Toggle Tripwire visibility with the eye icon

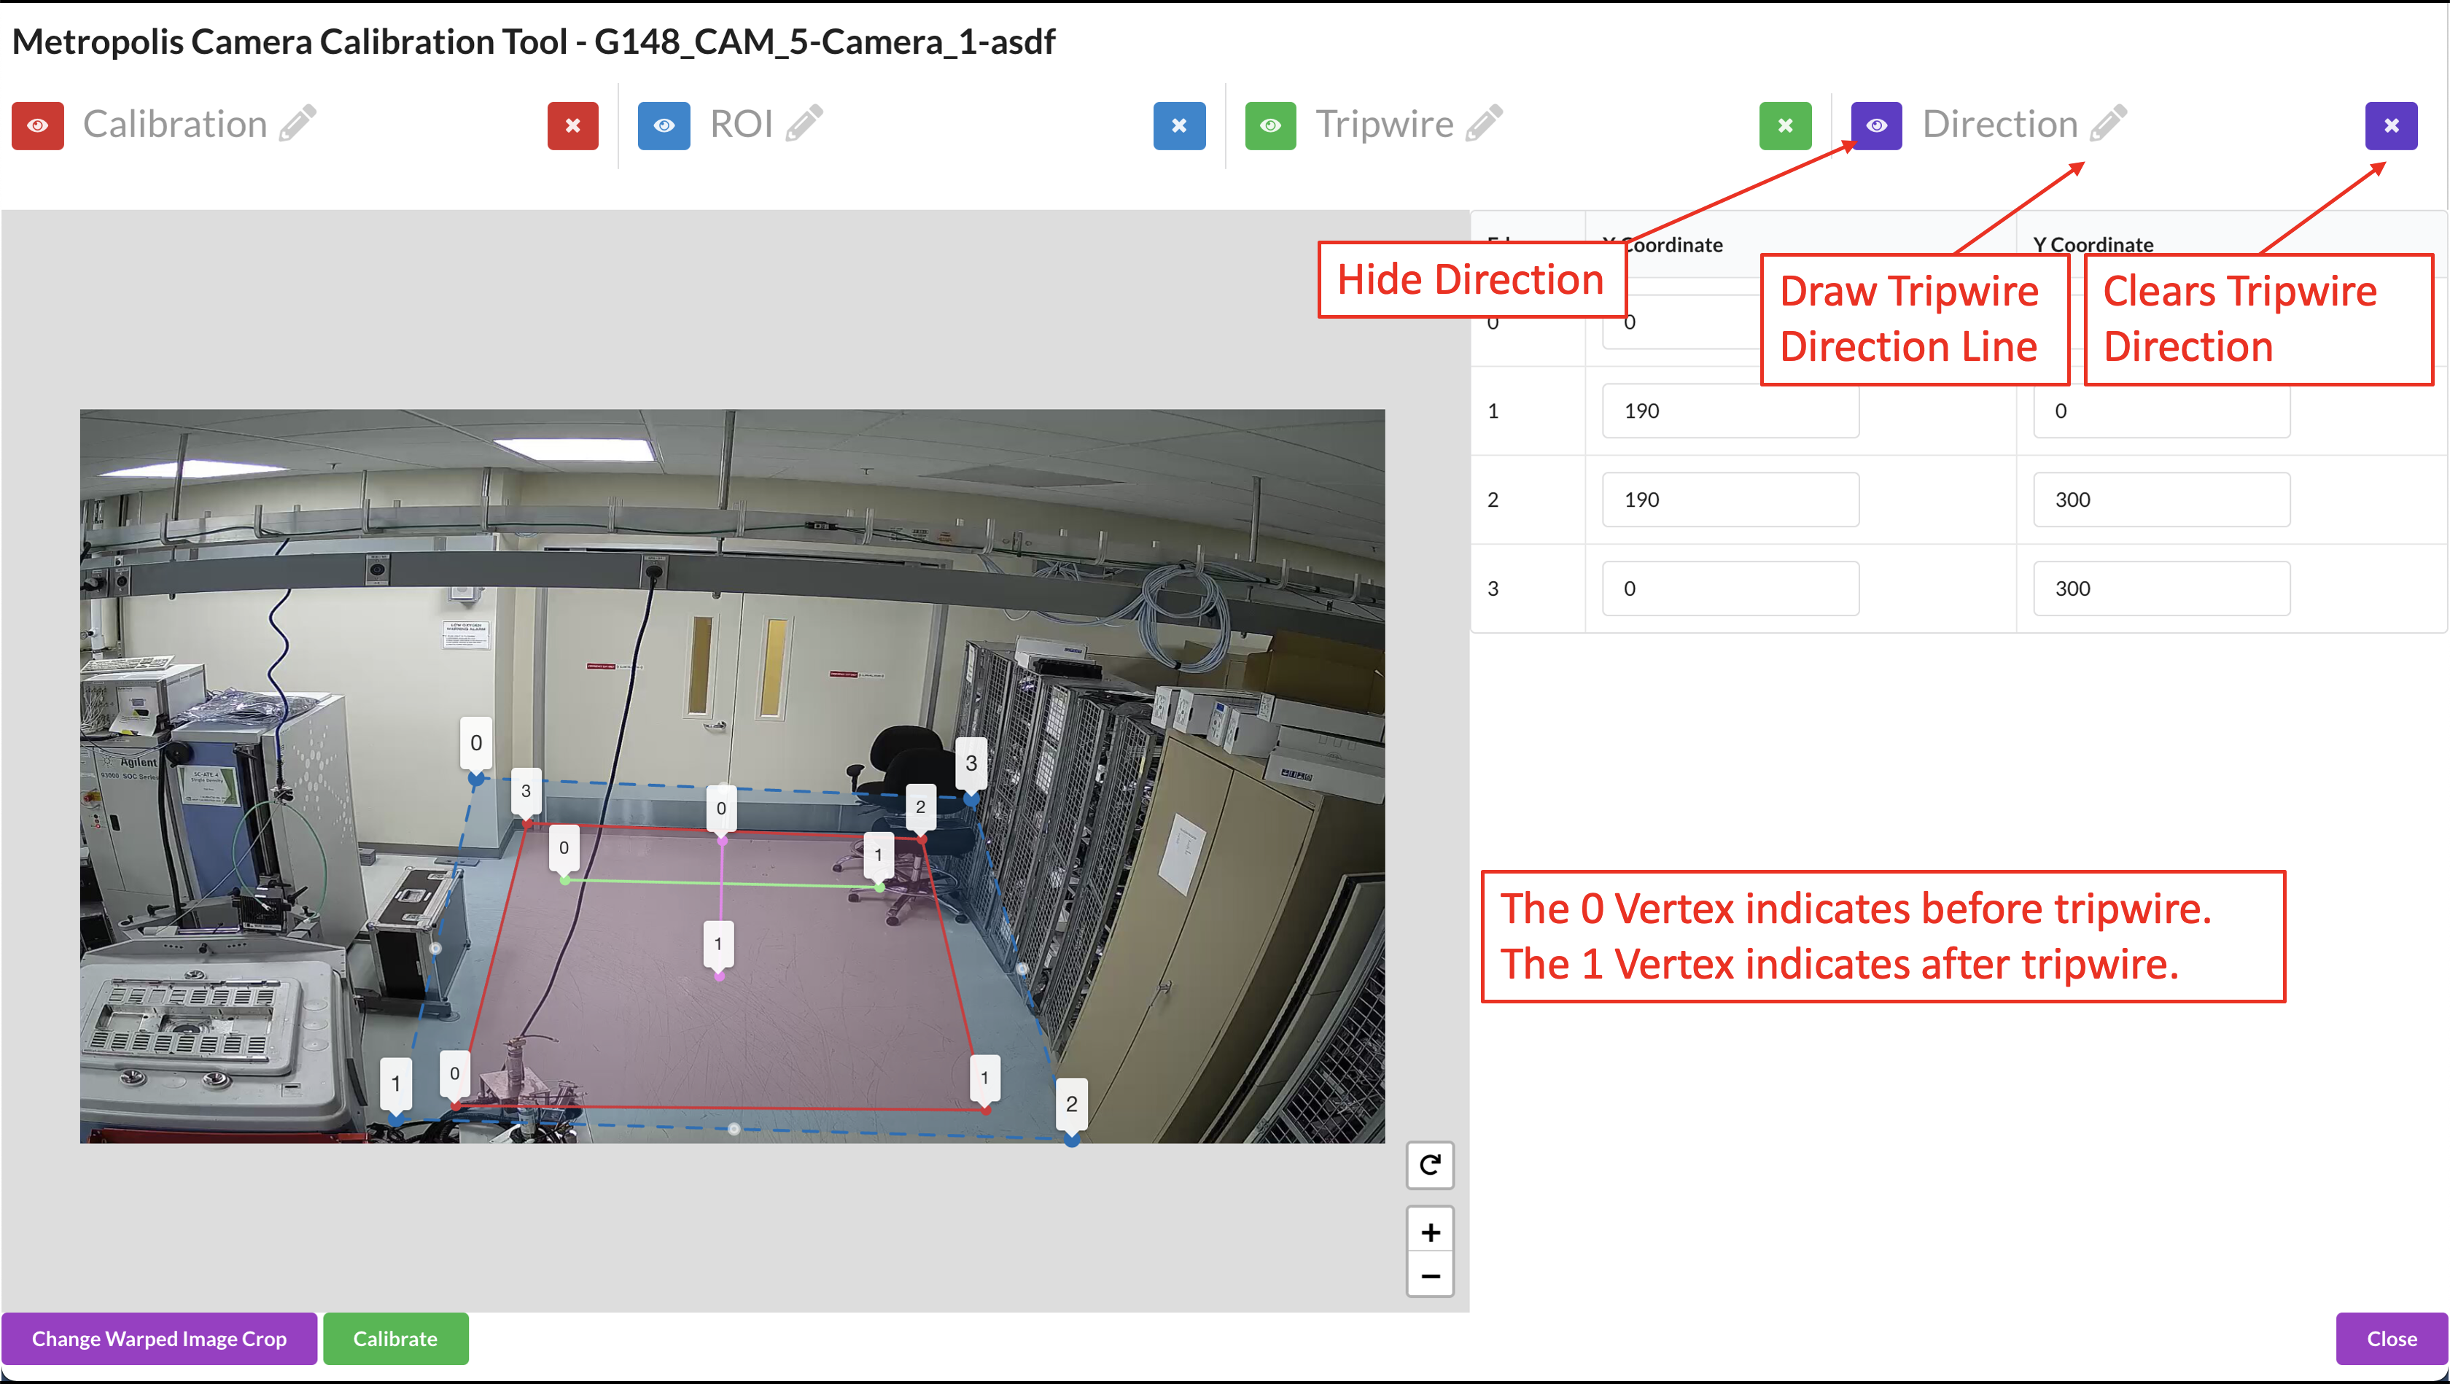point(1271,125)
